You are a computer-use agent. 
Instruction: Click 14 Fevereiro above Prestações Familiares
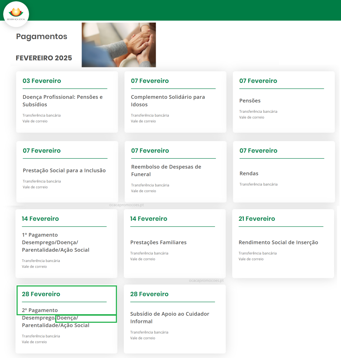149,219
